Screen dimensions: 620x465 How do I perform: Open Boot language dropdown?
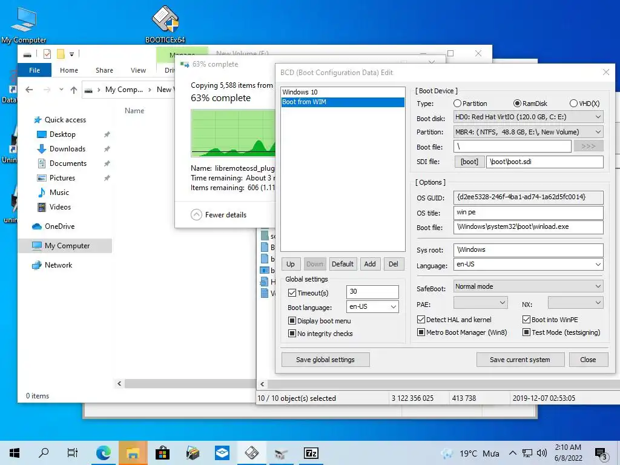(x=372, y=306)
